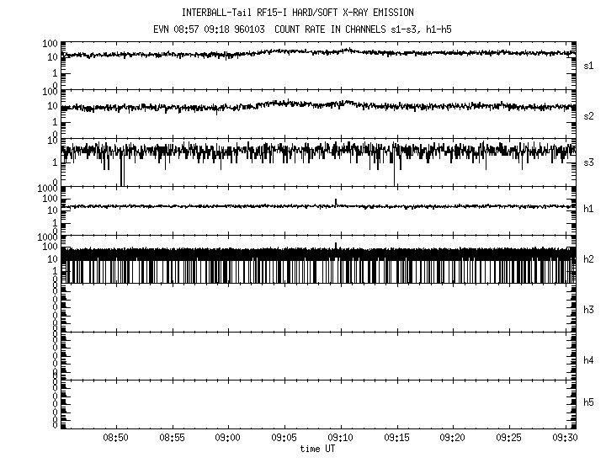606x463 pixels.
Task: Click the h1 spike near 09:10
Action: click(336, 202)
